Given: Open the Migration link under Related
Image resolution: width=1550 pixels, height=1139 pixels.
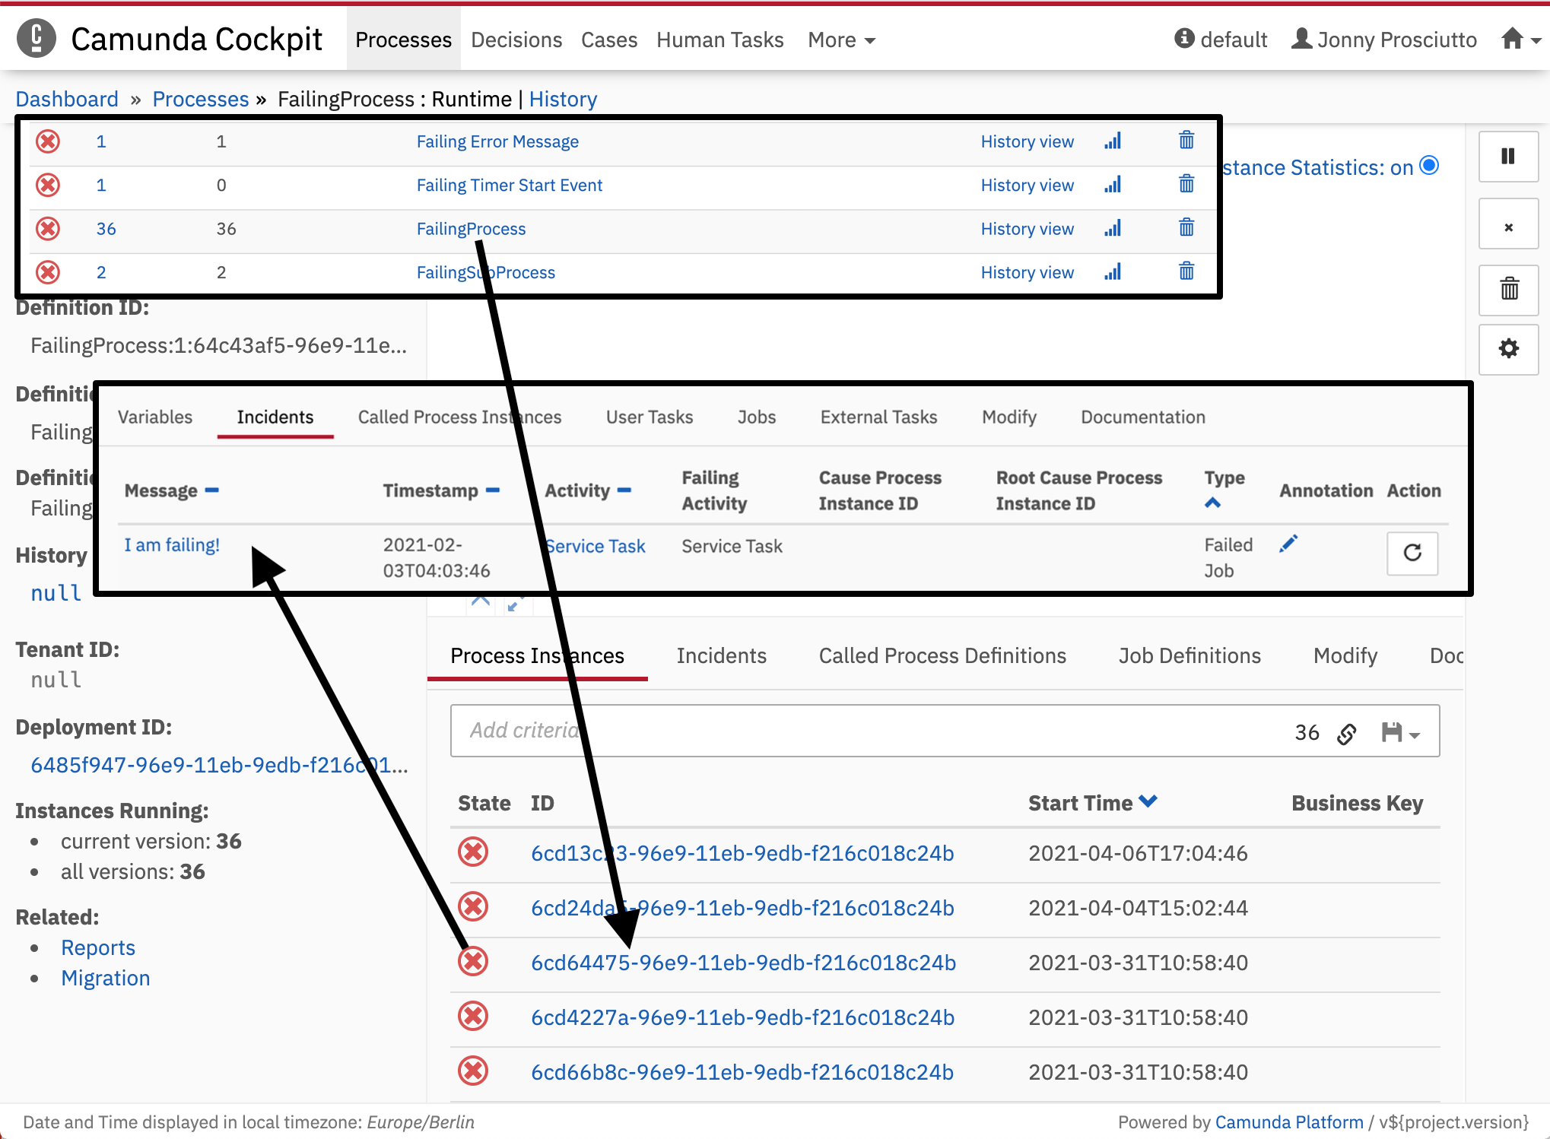Looking at the screenshot, I should pos(106,978).
